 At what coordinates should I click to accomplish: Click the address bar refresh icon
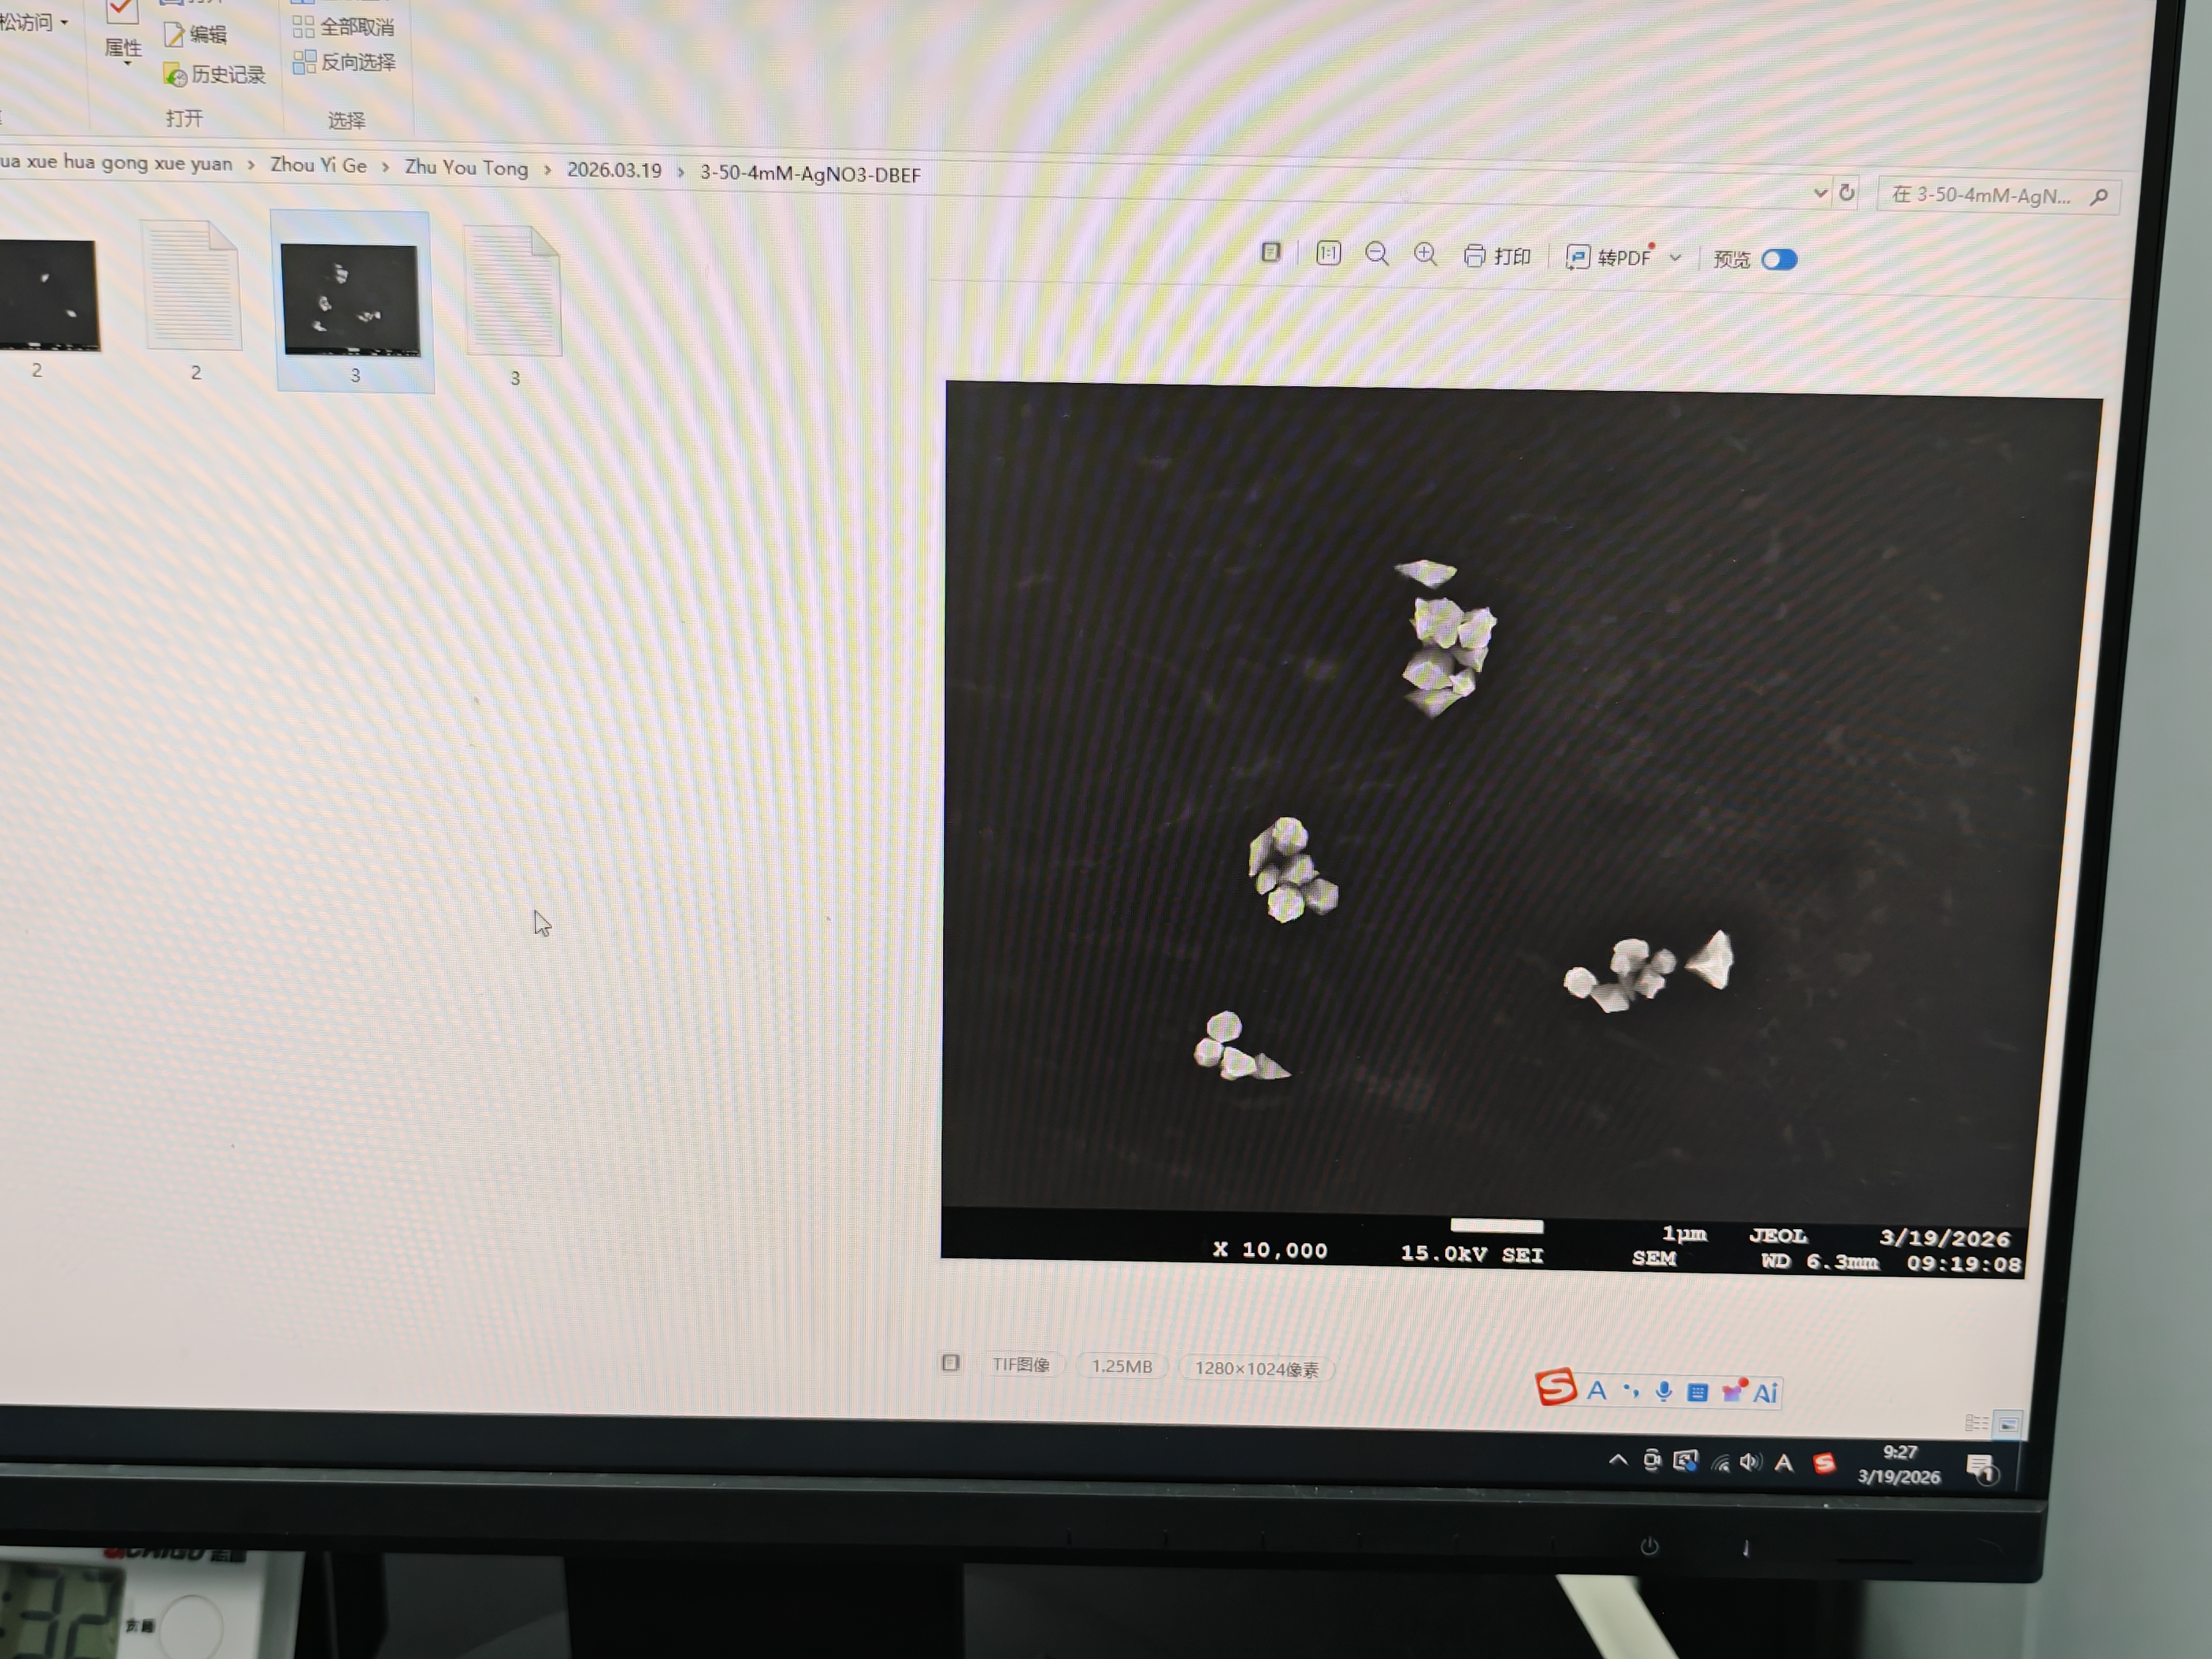tap(1847, 193)
